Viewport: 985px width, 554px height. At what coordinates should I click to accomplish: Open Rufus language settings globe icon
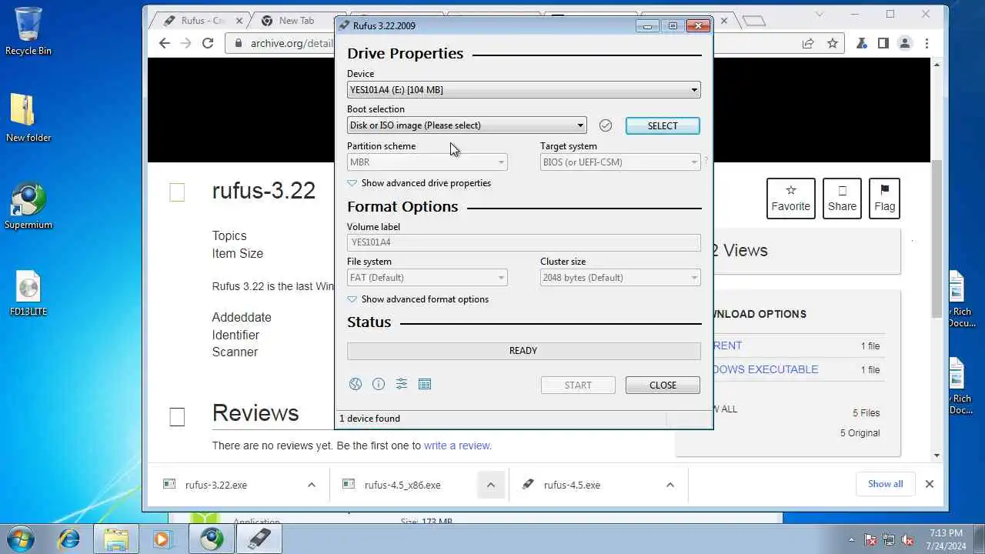pyautogui.click(x=356, y=384)
